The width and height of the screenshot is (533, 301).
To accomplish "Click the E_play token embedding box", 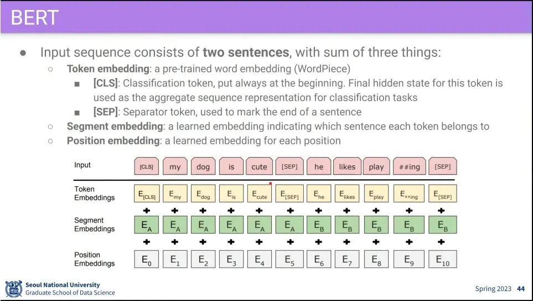I will (x=376, y=194).
